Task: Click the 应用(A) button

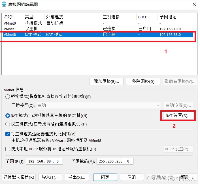Action: point(158,177)
